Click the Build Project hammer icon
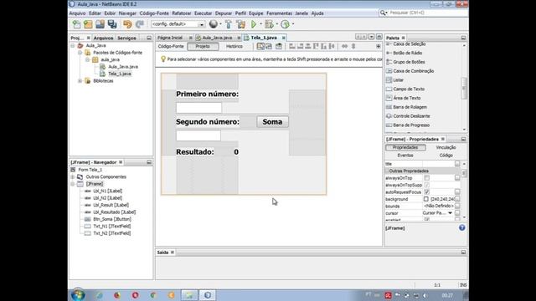 point(229,24)
